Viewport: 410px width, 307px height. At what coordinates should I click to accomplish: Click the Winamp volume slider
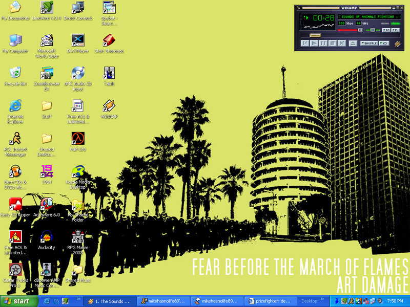coord(351,30)
